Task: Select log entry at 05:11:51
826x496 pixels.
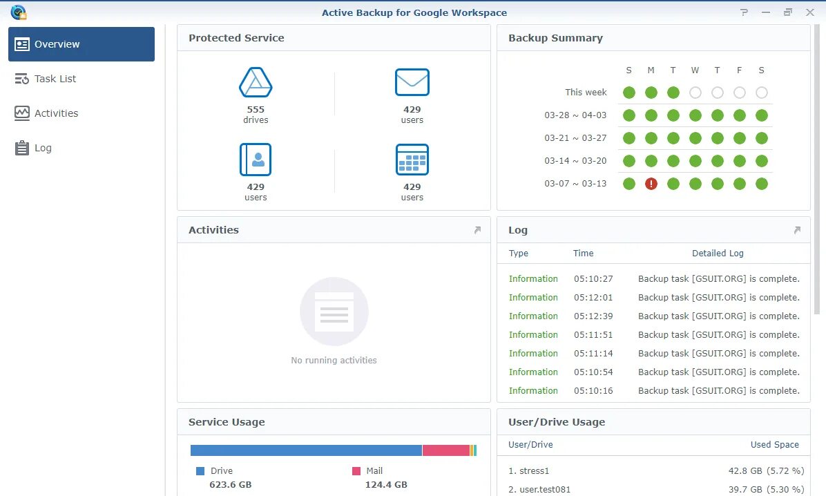Action: 654,335
